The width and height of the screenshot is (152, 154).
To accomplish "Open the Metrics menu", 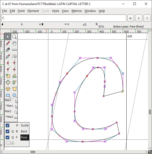I will point(76,11).
